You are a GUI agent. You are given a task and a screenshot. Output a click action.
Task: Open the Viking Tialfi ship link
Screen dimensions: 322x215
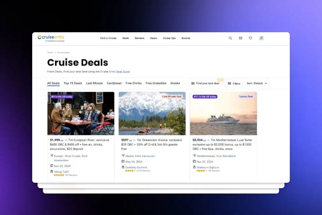pyautogui.click(x=61, y=172)
